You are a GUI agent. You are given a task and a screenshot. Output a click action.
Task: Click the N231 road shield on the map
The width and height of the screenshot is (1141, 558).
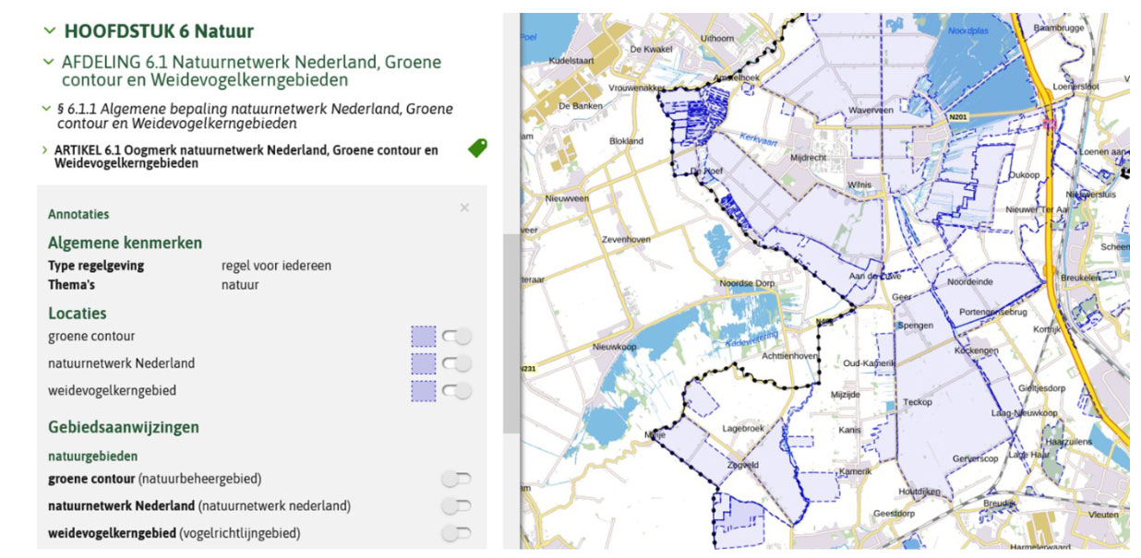(528, 369)
